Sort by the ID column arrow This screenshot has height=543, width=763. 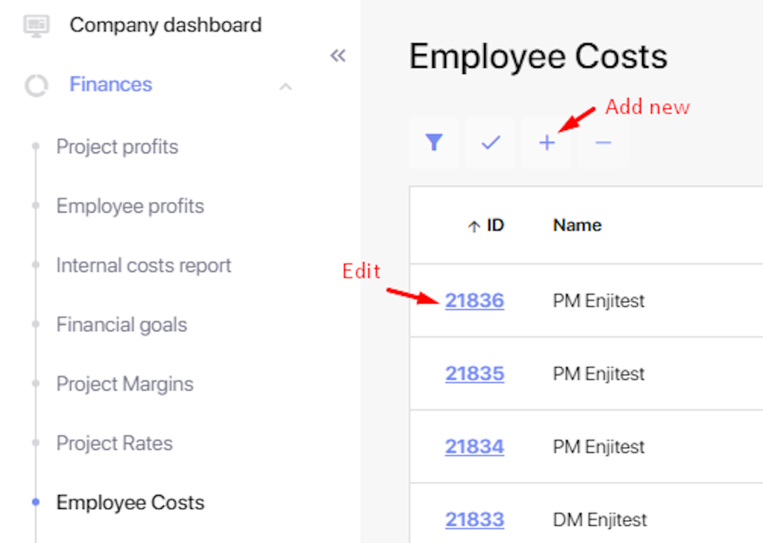click(473, 226)
